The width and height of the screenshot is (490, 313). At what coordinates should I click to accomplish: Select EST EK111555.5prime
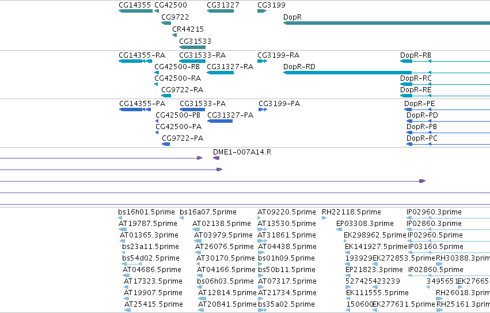(348, 299)
